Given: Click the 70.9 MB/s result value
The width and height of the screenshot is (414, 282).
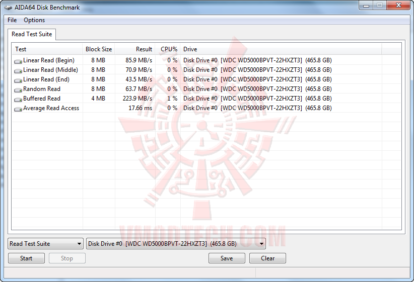Looking at the screenshot, I should click(139, 69).
